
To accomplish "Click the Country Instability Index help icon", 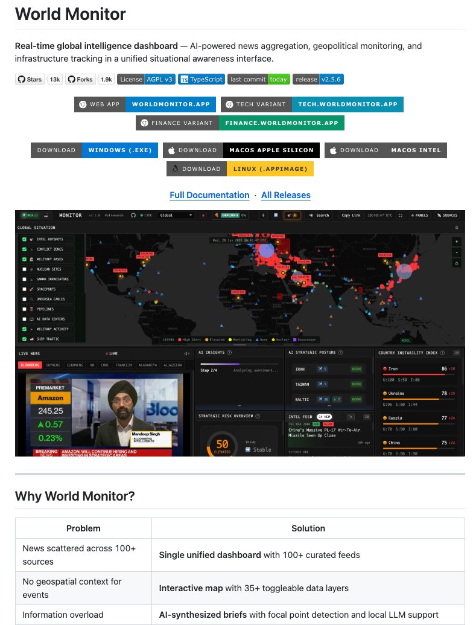I will coord(443,353).
